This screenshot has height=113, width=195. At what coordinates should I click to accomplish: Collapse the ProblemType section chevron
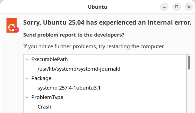[27, 98]
